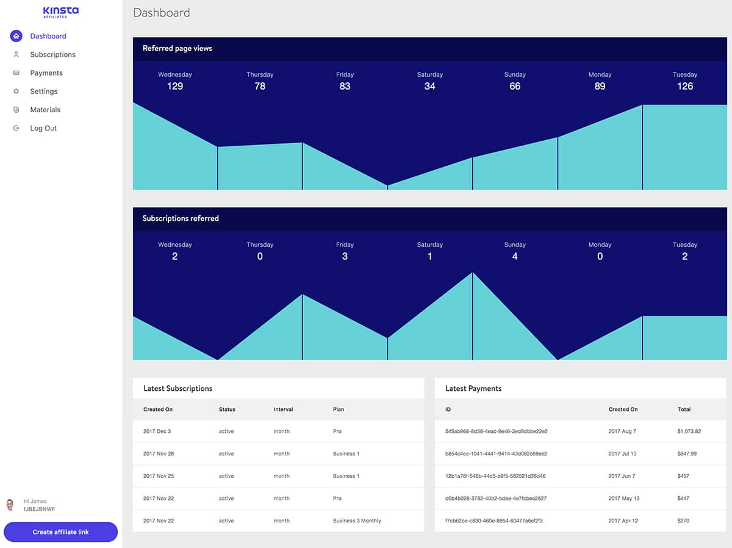This screenshot has width=732, height=548.
Task: Open Settings using the gear icon
Action: [x=15, y=91]
